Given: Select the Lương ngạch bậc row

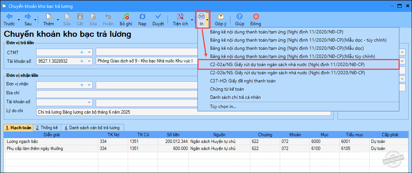Looking at the screenshot, I should tap(206, 141).
